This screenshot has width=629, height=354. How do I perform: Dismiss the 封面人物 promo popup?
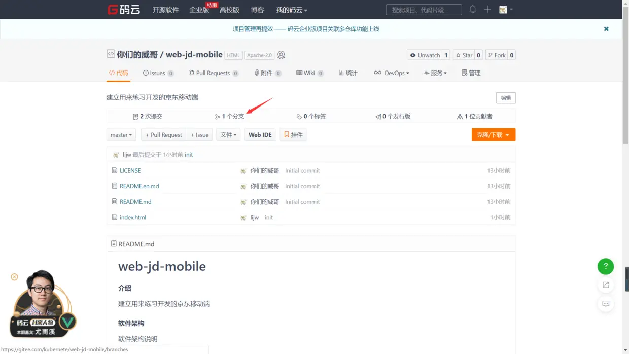click(x=14, y=277)
